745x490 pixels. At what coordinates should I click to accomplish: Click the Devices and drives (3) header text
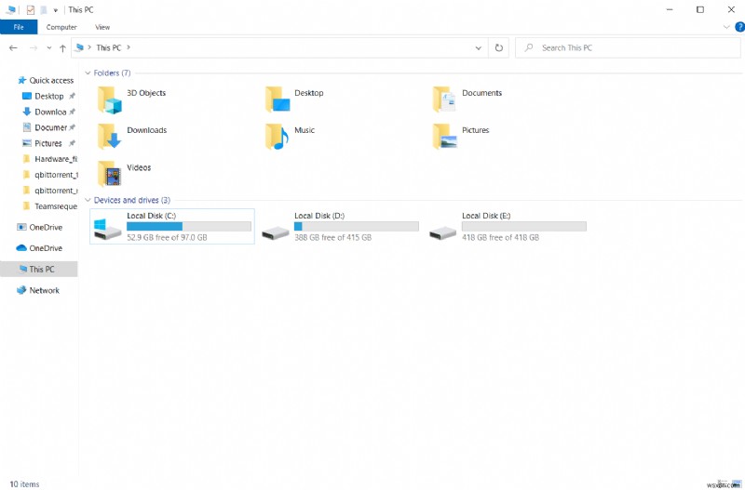tap(131, 200)
